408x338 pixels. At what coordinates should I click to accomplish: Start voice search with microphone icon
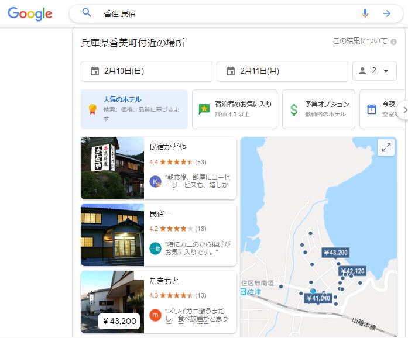[365, 13]
